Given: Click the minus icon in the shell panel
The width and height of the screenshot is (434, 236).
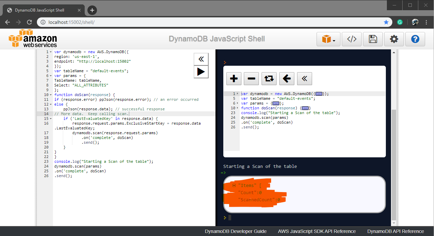Looking at the screenshot, I should coord(251,79).
